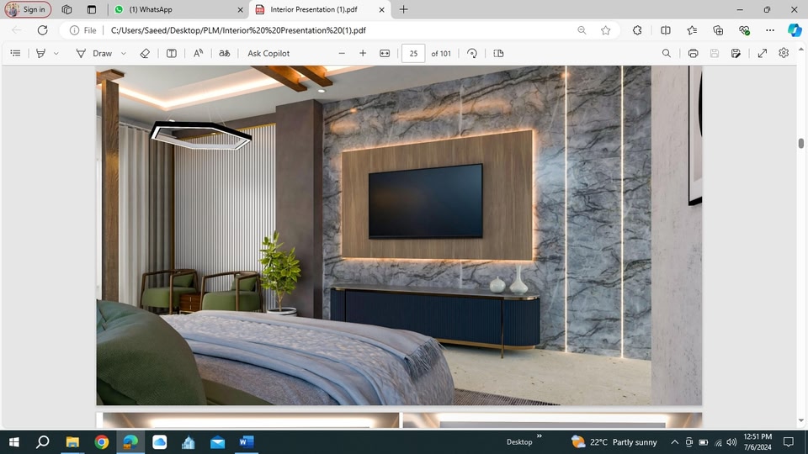This screenshot has height=454, width=808.
Task: Open Find in PDF search icon
Action: click(x=667, y=53)
